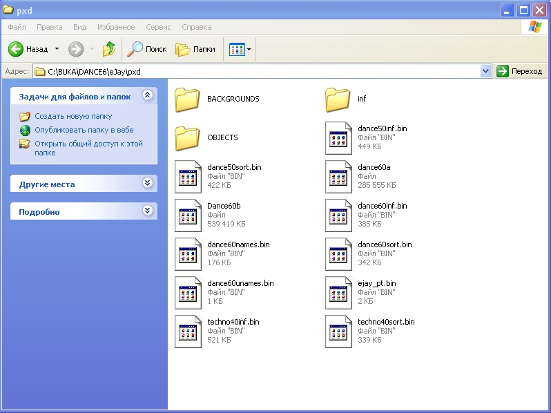
Task: Select dance60sort.bin file icon
Action: click(x=338, y=254)
